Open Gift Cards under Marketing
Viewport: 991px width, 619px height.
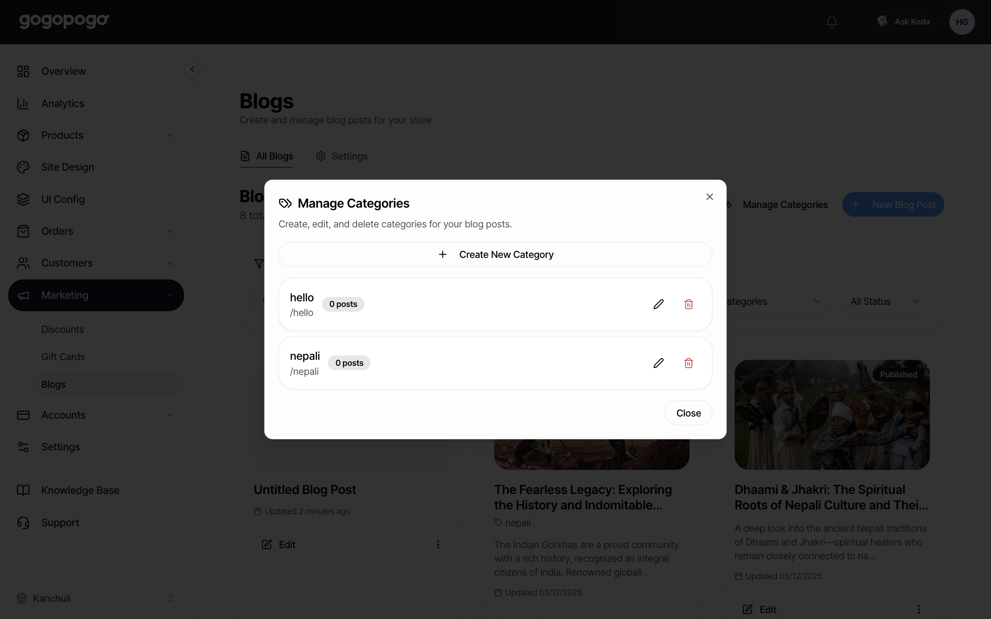pos(108,357)
